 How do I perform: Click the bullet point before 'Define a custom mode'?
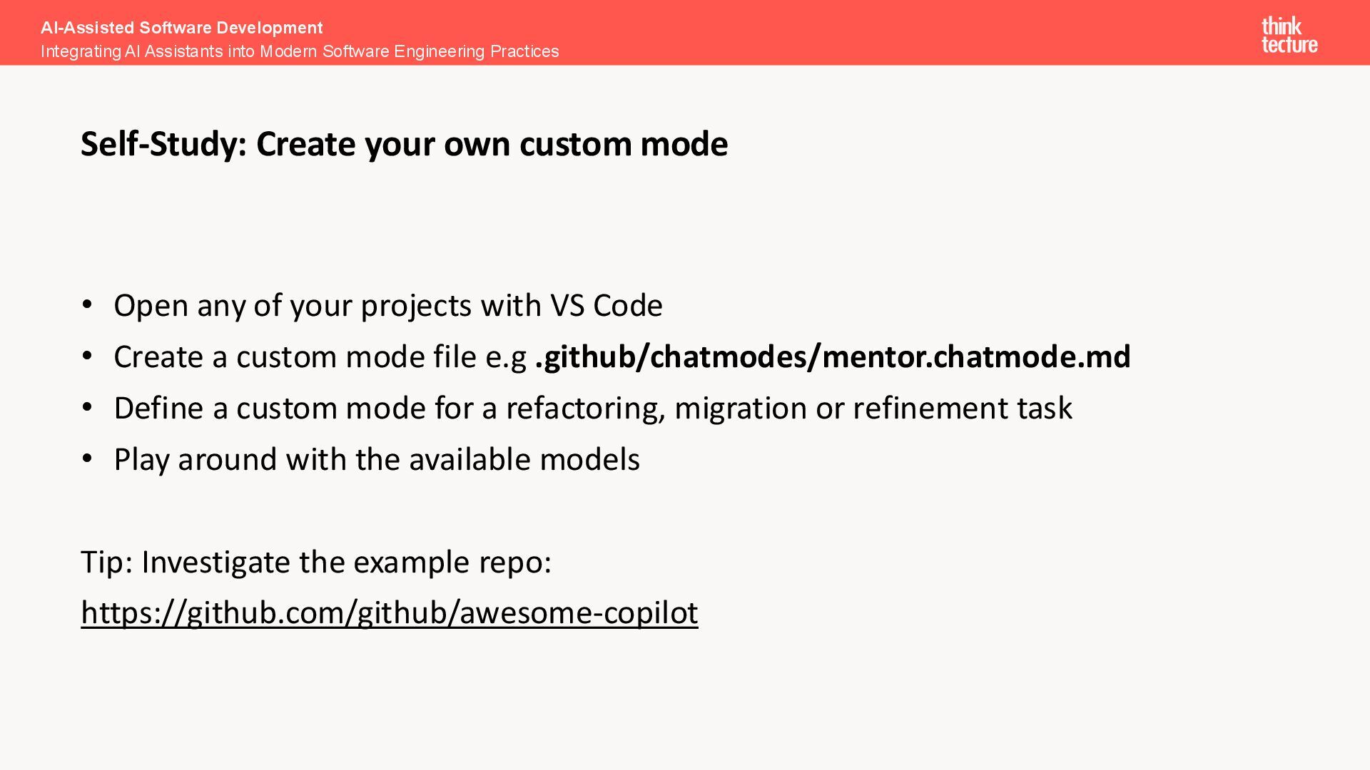coord(87,408)
